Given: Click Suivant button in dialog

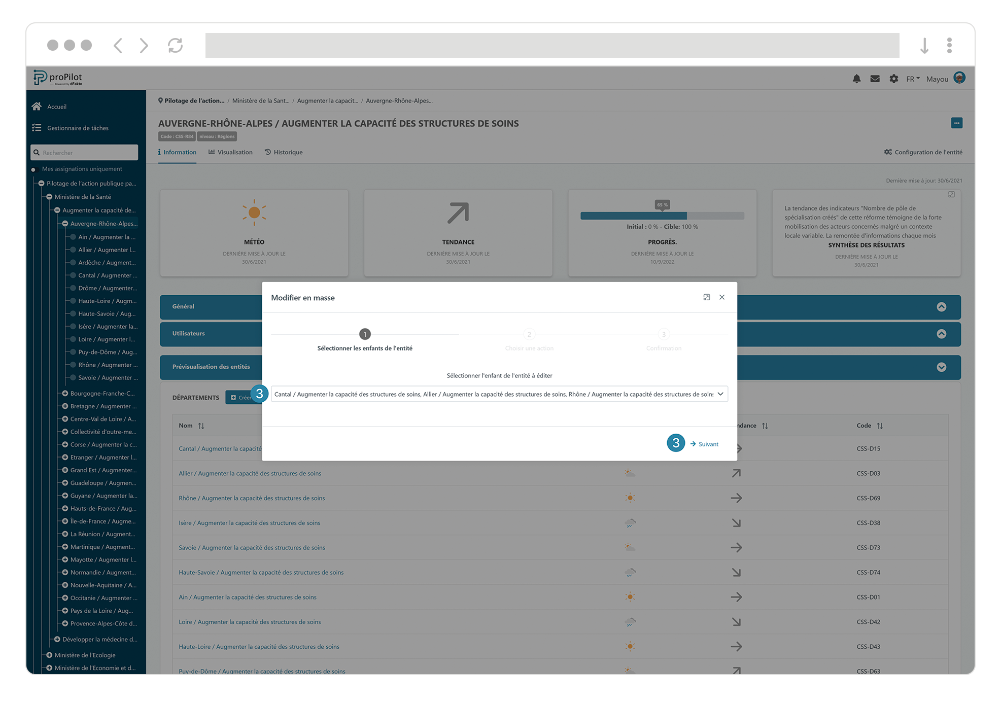Looking at the screenshot, I should click(705, 444).
